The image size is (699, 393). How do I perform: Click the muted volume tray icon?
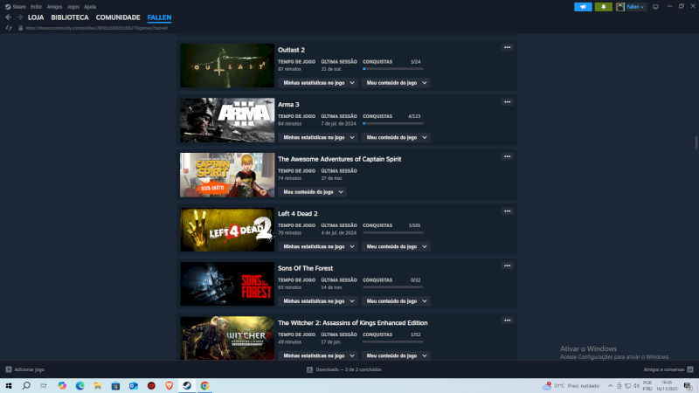pos(636,386)
